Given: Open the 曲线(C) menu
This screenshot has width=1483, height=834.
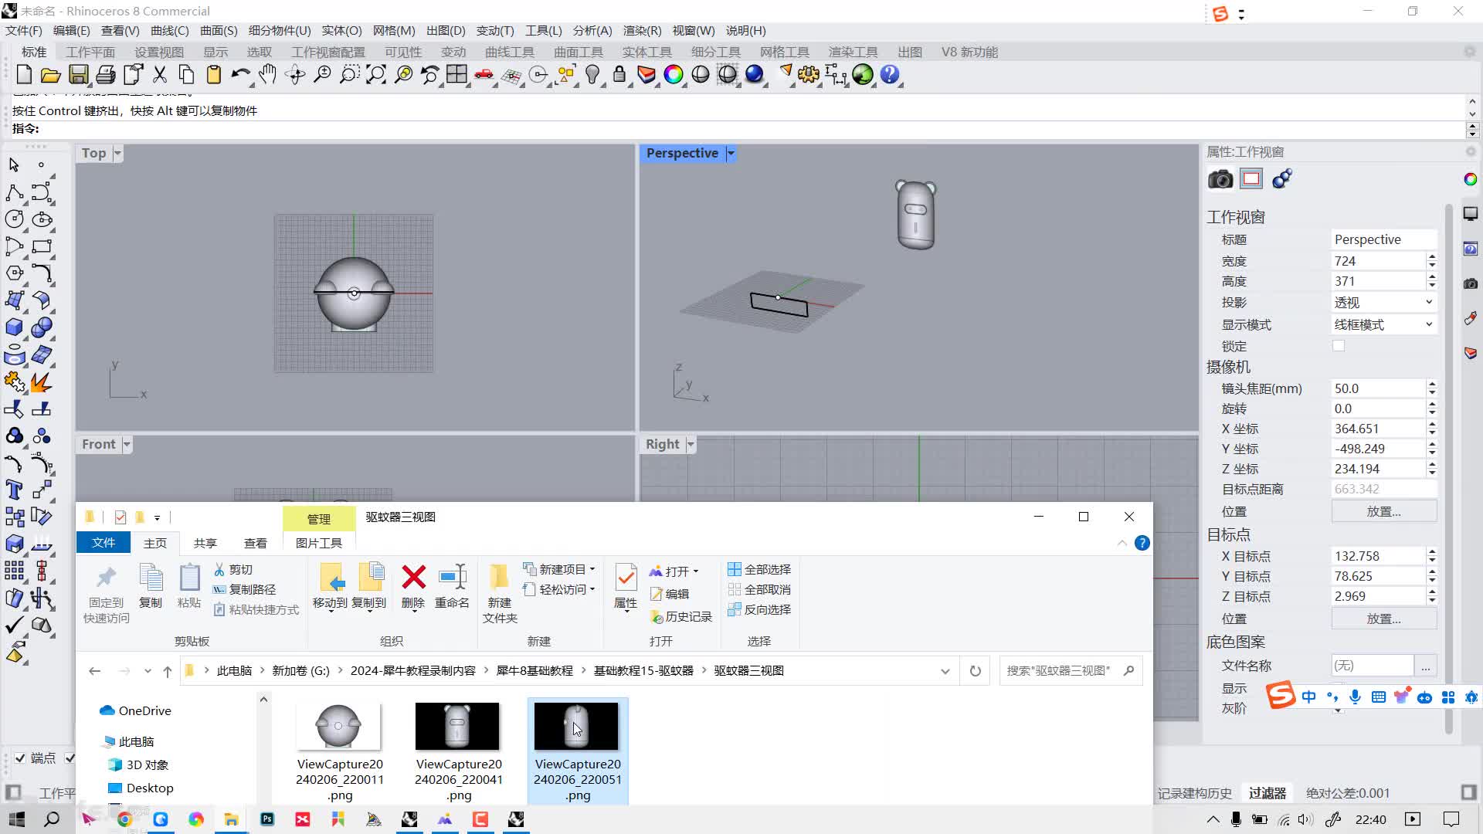Looking at the screenshot, I should coord(169,30).
